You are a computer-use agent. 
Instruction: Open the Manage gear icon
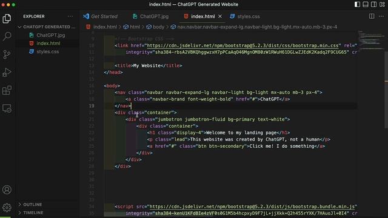click(x=7, y=208)
